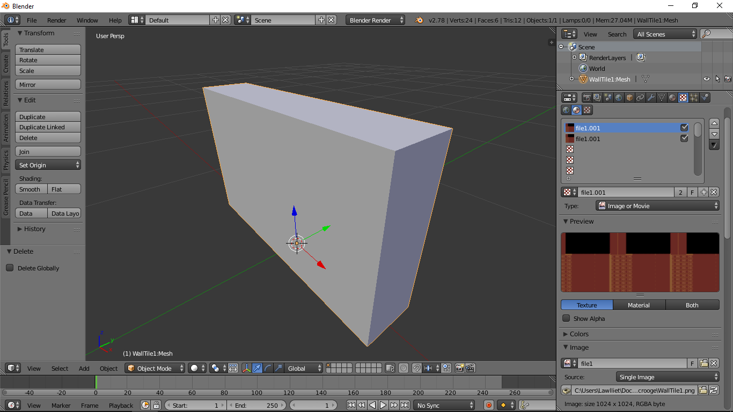Open the Render menu
This screenshot has width=733, height=412.
pyautogui.click(x=56, y=20)
